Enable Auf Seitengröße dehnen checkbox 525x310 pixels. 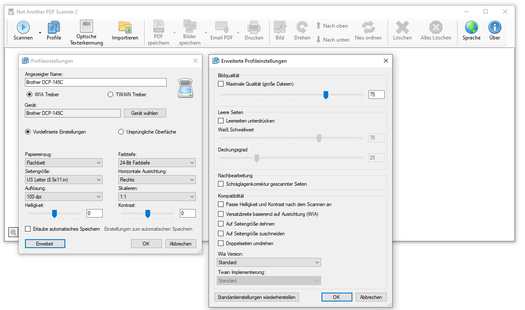[x=221, y=224]
